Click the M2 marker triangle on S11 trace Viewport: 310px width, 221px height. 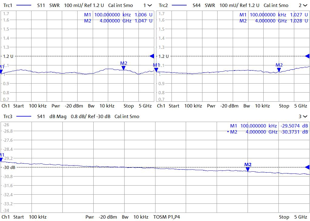[x=124, y=68]
